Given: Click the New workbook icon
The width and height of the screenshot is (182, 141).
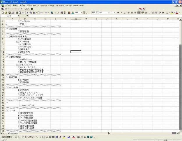Looking at the screenshot, I should pyautogui.click(x=3, y=13).
